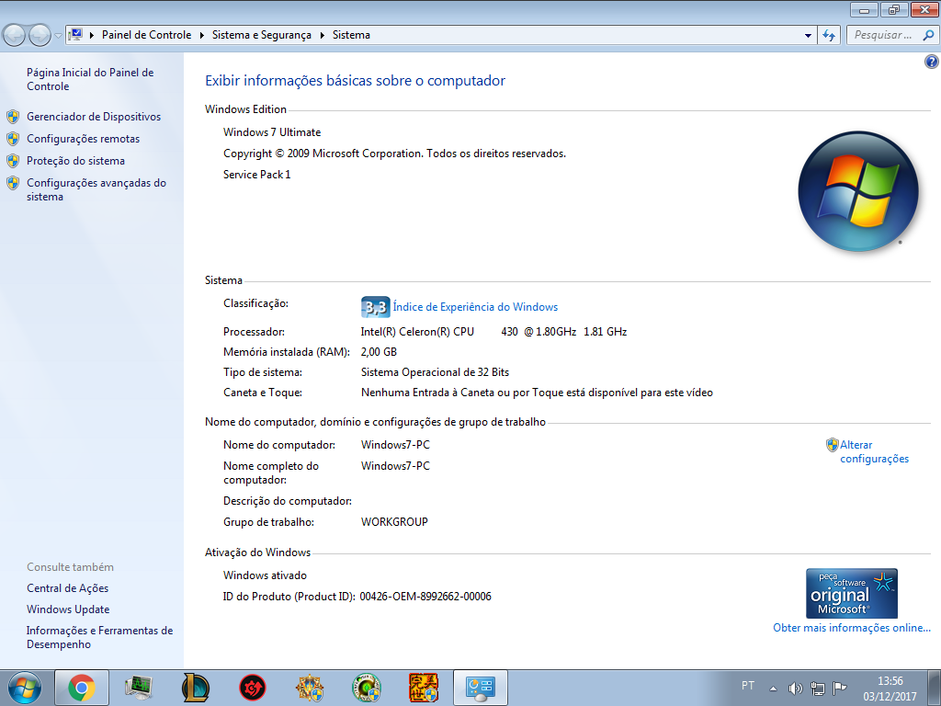Click Sistema e Segurança breadcrumb

click(x=262, y=35)
